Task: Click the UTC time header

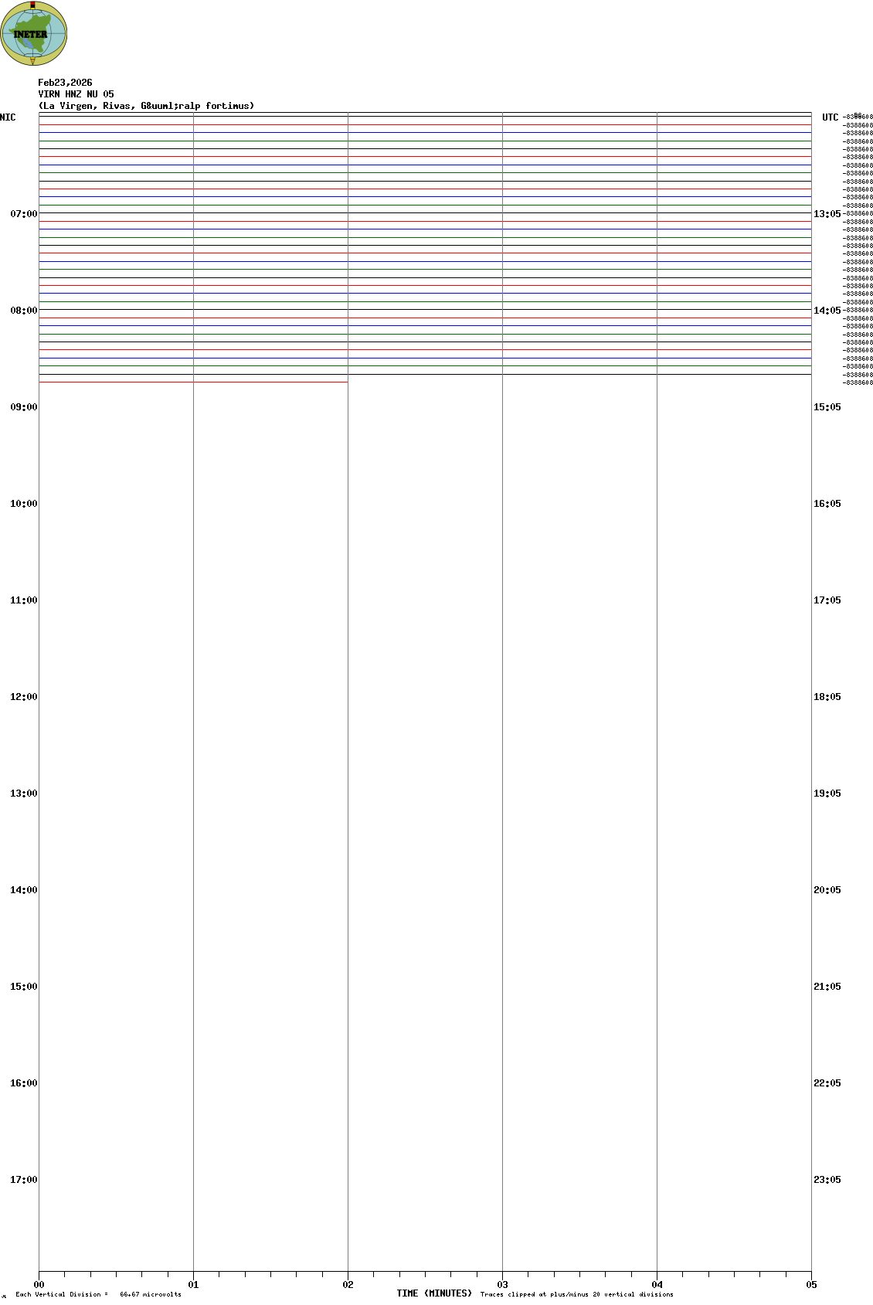Action: [x=830, y=117]
